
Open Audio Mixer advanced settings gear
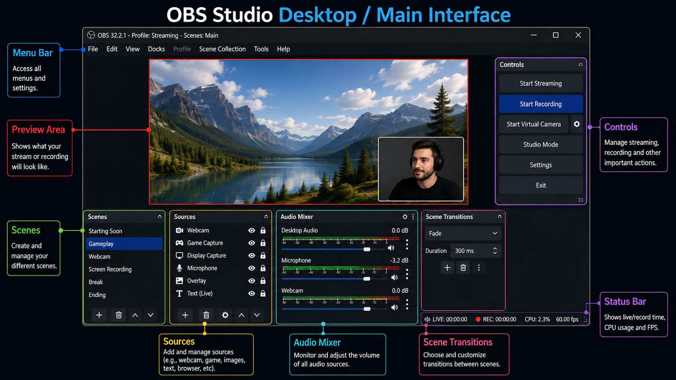405,217
